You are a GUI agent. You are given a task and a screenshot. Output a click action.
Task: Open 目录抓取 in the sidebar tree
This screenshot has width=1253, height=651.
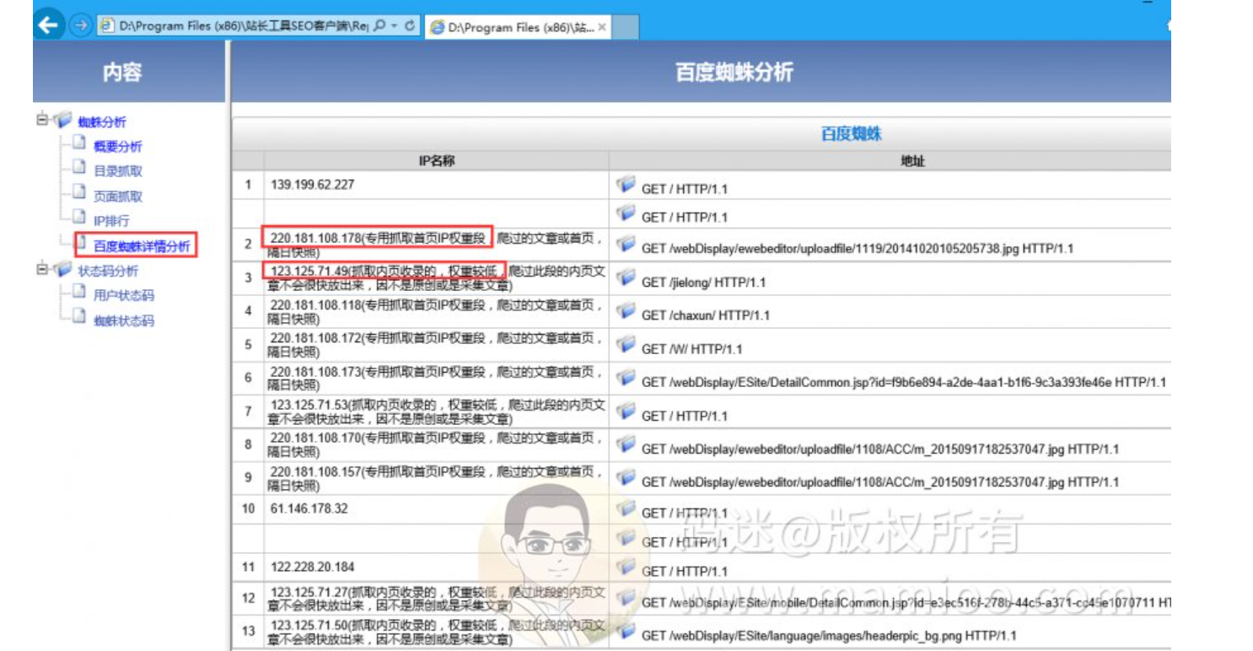(118, 171)
